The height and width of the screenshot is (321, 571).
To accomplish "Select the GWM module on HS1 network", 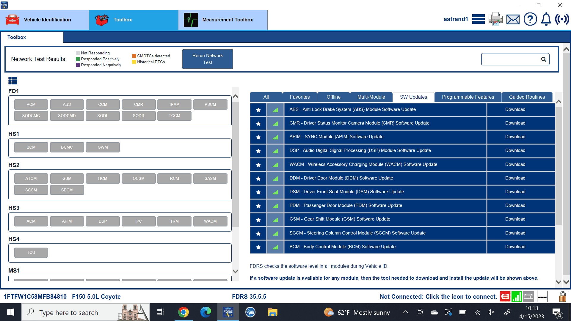I will coord(103,147).
